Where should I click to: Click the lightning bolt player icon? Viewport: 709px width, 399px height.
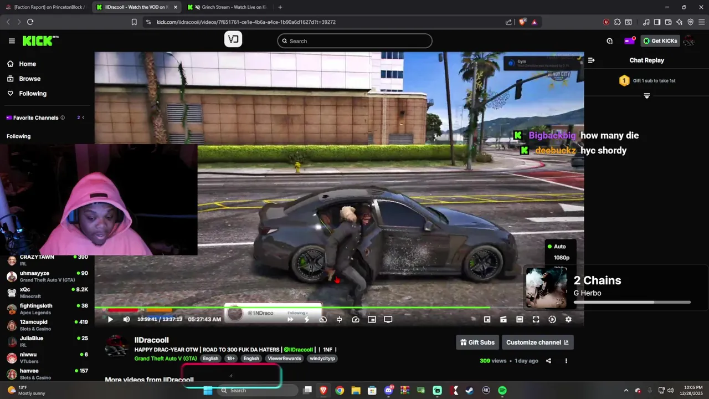pos(306,319)
